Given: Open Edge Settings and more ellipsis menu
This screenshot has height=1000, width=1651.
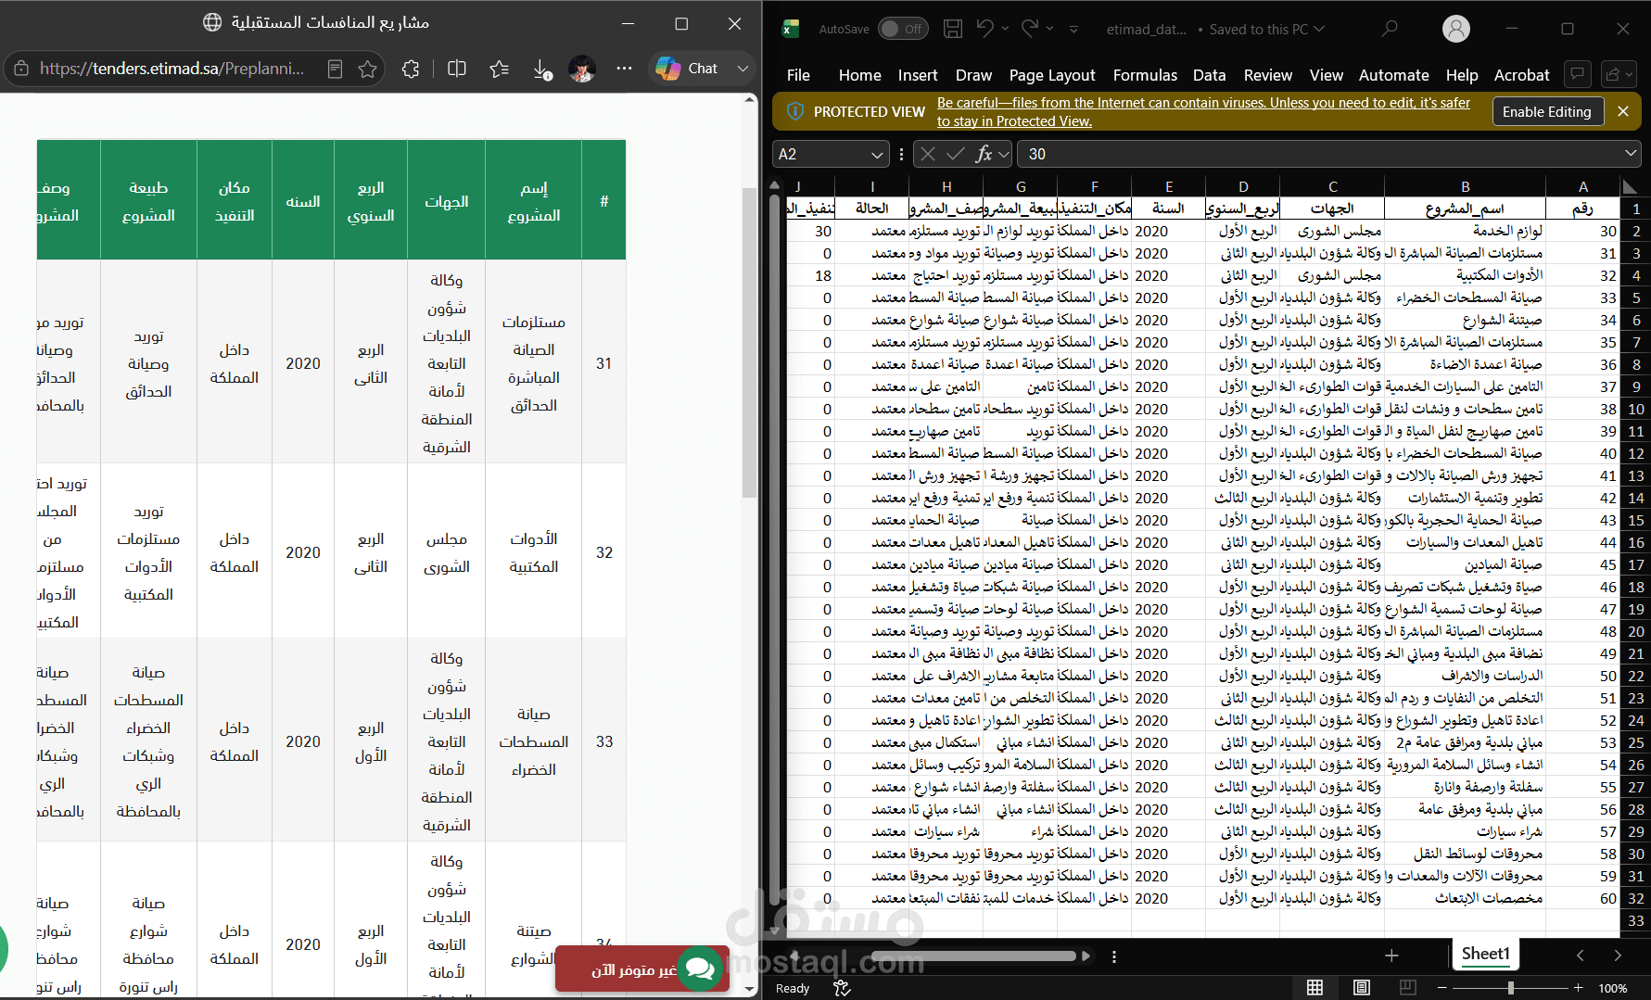Looking at the screenshot, I should (624, 69).
